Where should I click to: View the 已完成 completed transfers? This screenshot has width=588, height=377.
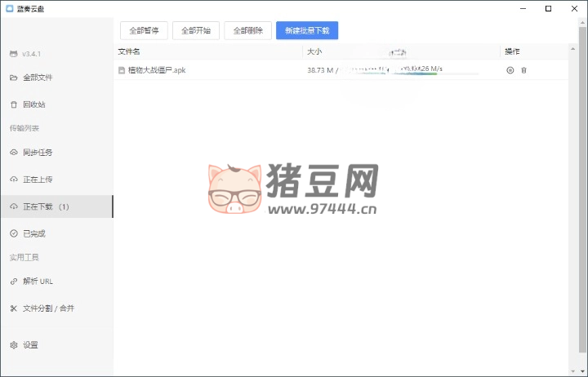pyautogui.click(x=33, y=233)
